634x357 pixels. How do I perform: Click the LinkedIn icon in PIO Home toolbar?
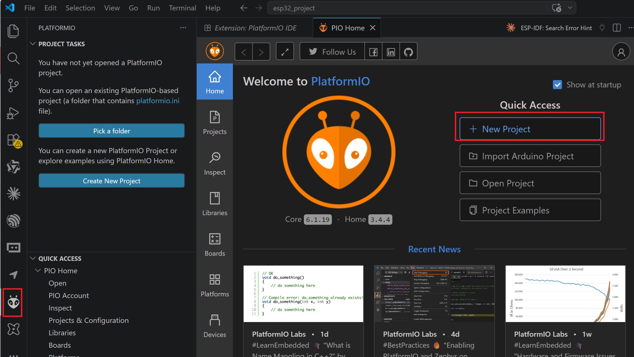[x=391, y=52]
